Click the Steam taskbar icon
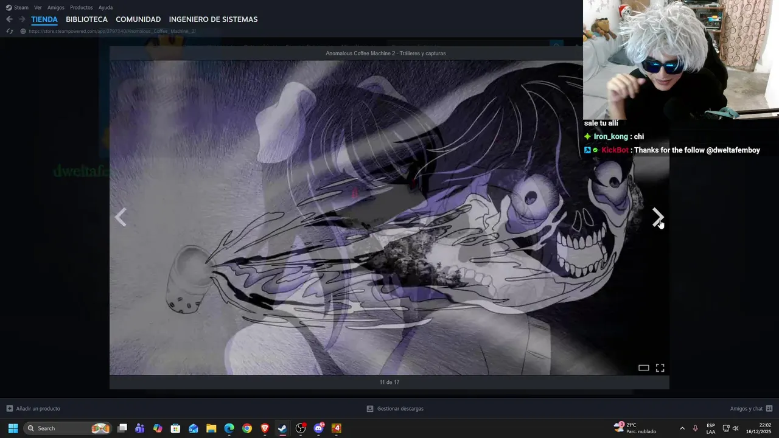The height and width of the screenshot is (438, 779). [x=282, y=428]
